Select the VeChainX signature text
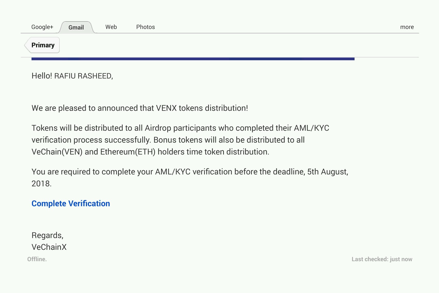The height and width of the screenshot is (293, 439). [x=49, y=247]
